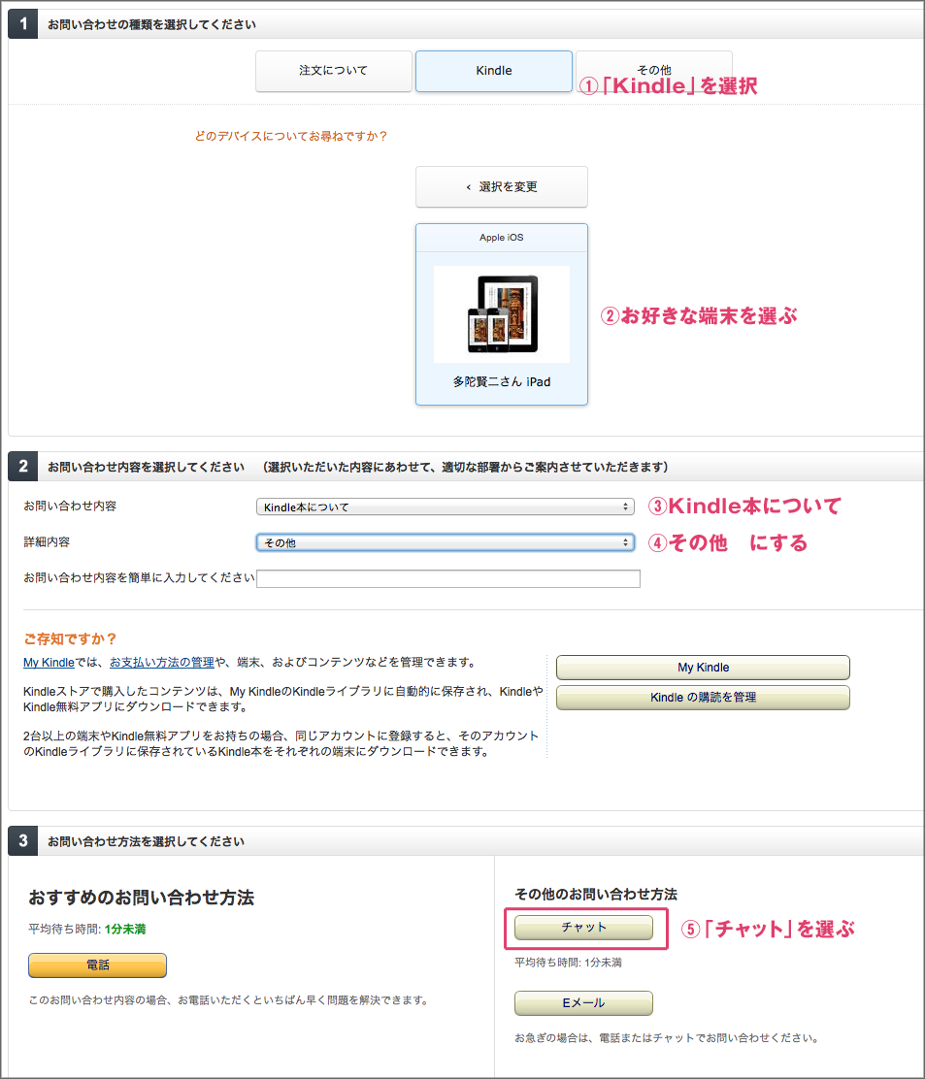
Task: Click the ご存知ですか？ heading
Action: click(70, 639)
